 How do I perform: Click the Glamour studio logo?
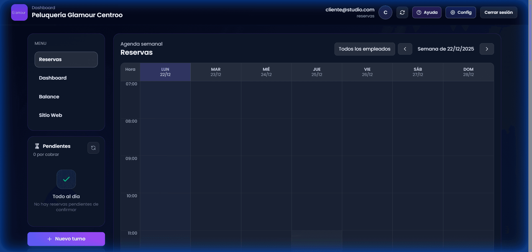coord(19,12)
